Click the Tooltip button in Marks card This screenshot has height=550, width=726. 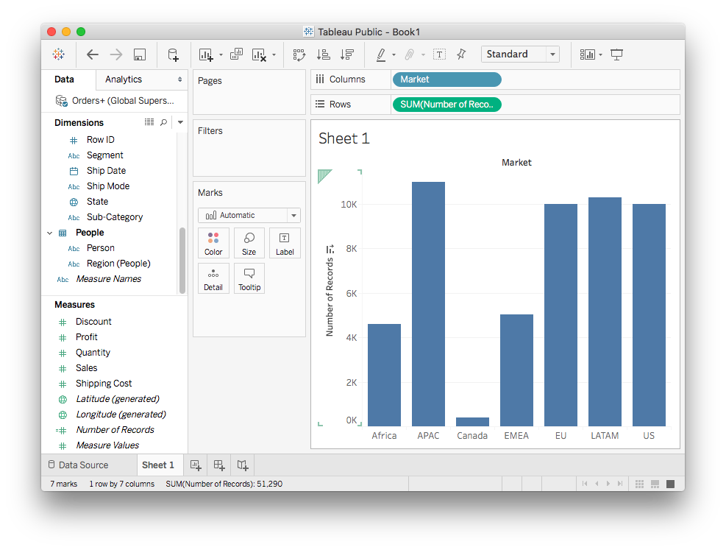pyautogui.click(x=249, y=279)
